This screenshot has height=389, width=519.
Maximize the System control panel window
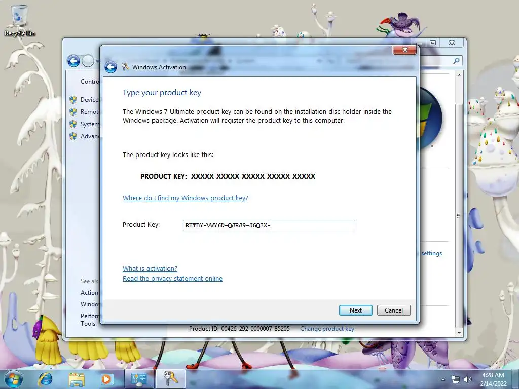(433, 43)
